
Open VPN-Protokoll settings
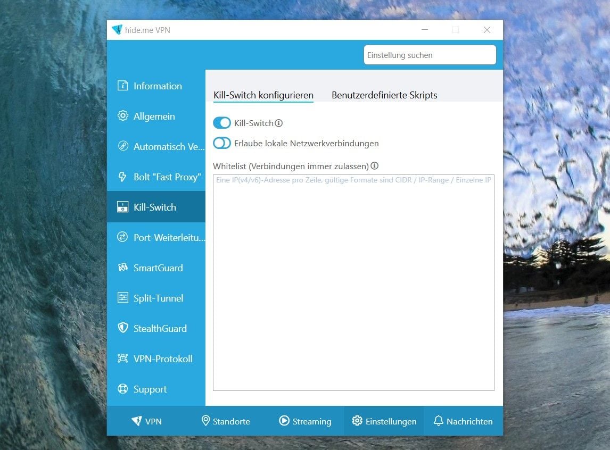pos(156,359)
